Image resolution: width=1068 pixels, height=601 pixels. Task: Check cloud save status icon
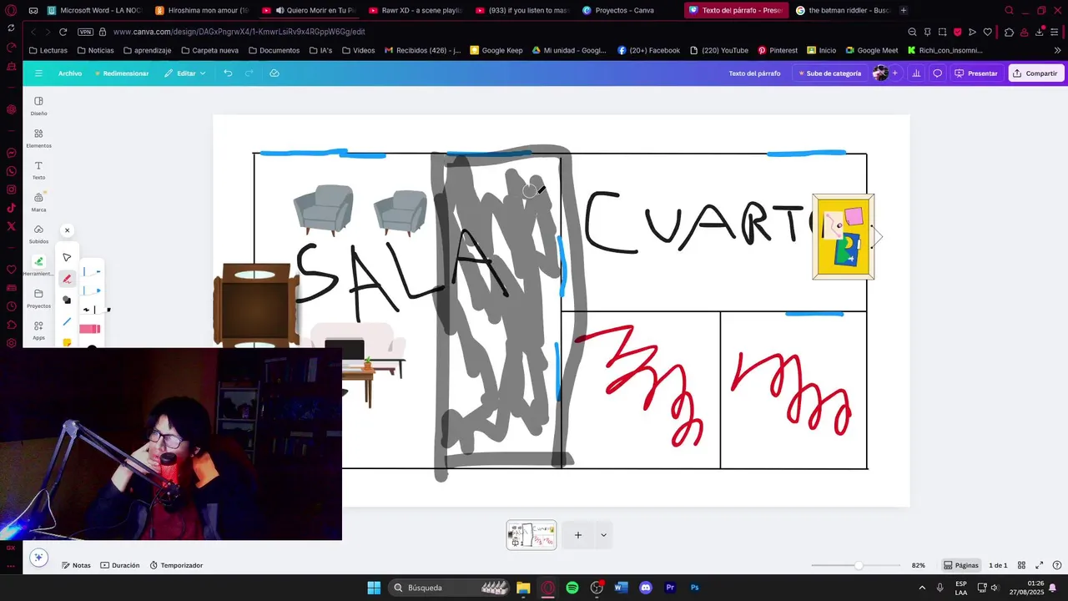(275, 73)
